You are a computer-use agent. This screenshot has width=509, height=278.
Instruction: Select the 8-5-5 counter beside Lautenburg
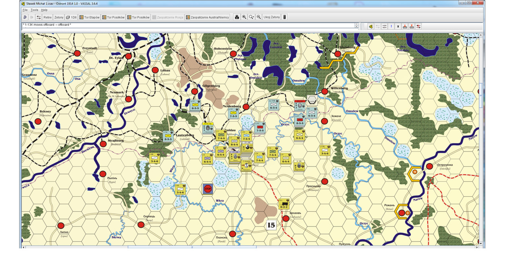click(x=168, y=136)
